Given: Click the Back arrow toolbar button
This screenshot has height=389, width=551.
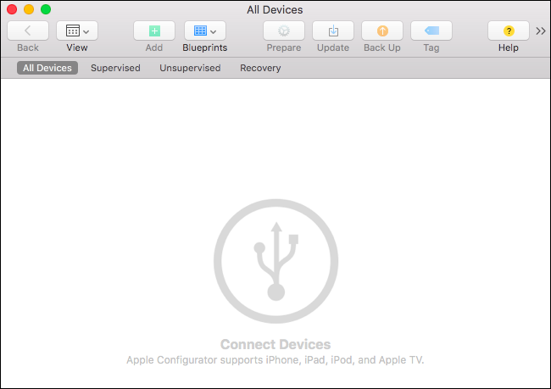Looking at the screenshot, I should (28, 31).
